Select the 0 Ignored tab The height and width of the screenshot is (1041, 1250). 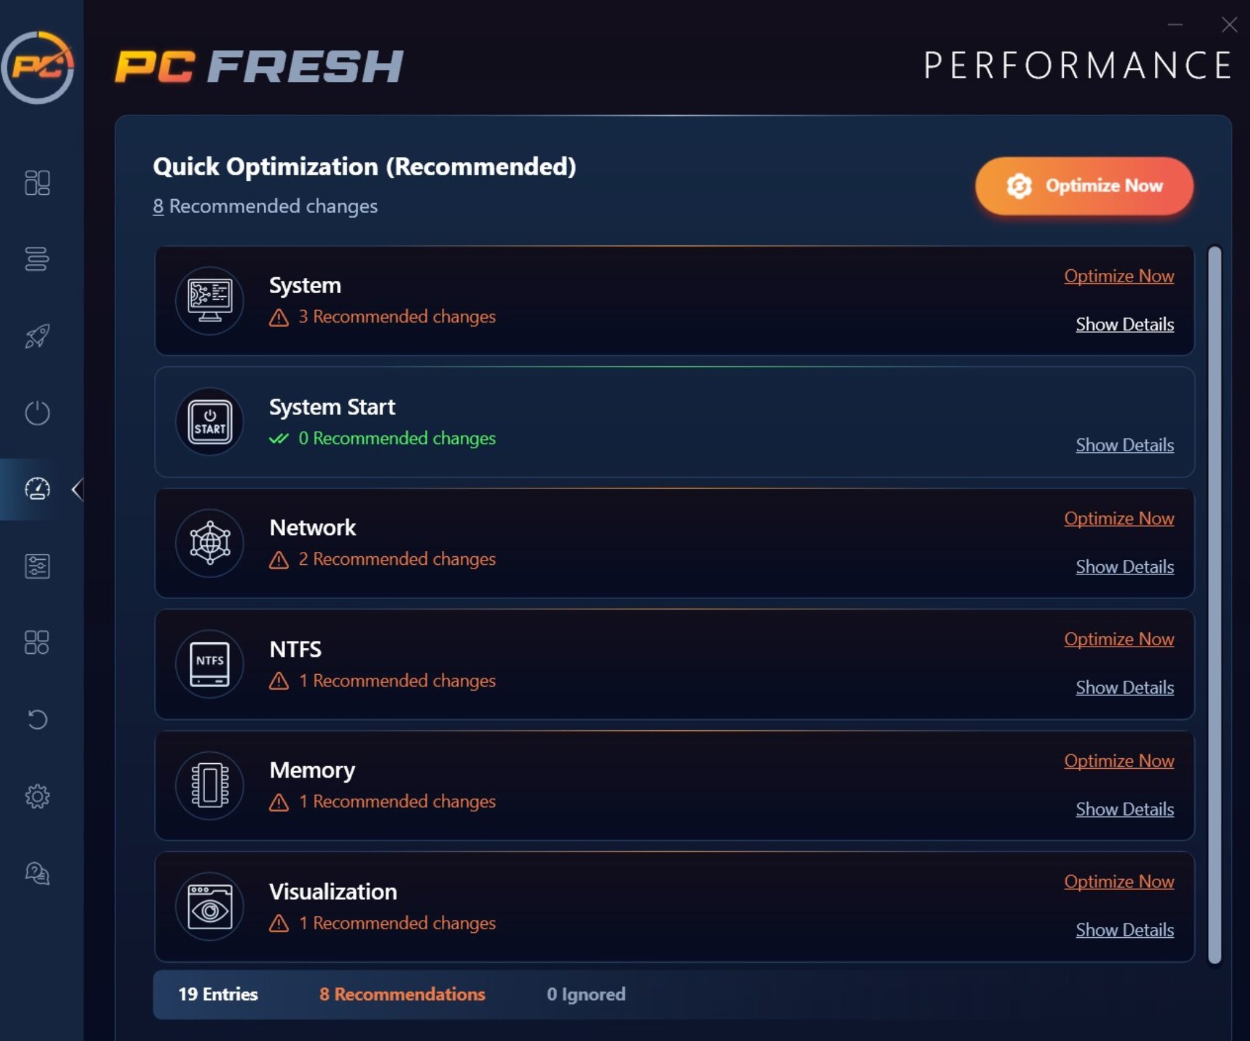(587, 993)
